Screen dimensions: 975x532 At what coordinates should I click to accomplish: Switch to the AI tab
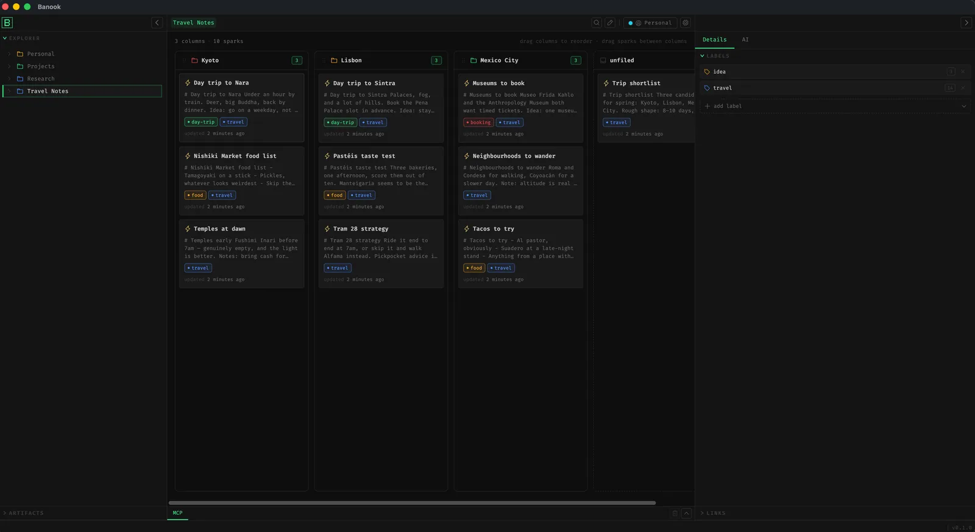(745, 40)
